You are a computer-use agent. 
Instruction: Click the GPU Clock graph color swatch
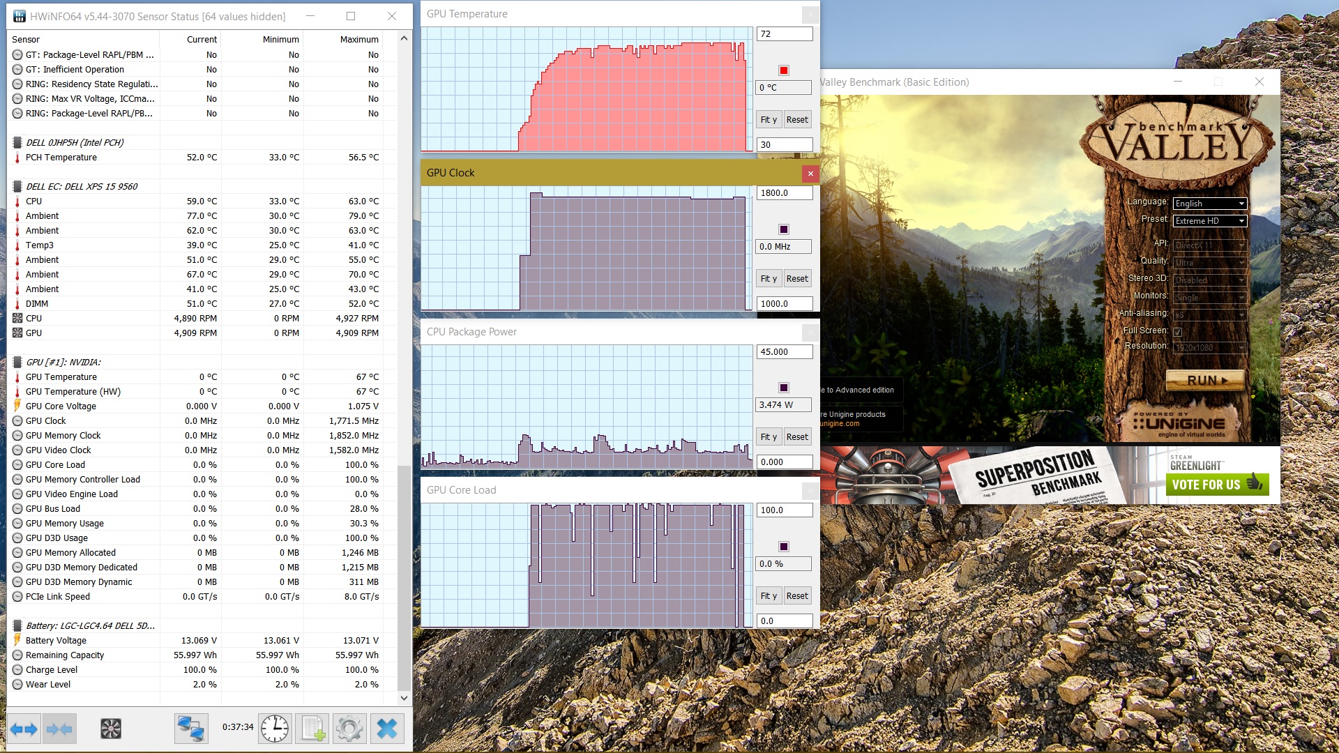784,229
